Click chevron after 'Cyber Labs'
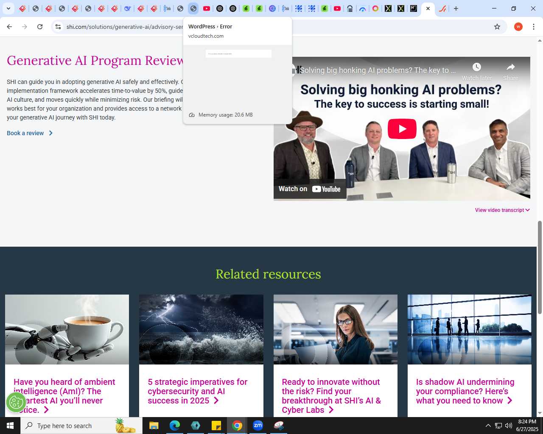Viewport: 543px width, 434px height. (x=331, y=410)
